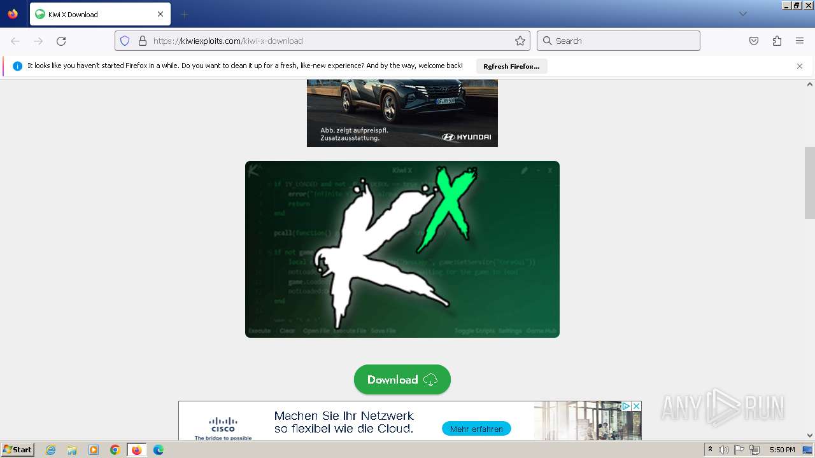Image resolution: width=815 pixels, height=458 pixels.
Task: Click the Search box in toolbar
Action: [618, 41]
